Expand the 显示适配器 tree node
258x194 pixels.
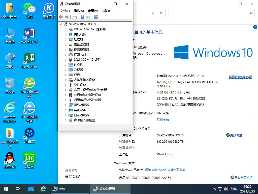click(x=66, y=115)
